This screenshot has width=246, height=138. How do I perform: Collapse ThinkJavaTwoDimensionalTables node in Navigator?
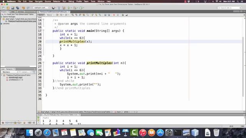[x=2, y=75]
